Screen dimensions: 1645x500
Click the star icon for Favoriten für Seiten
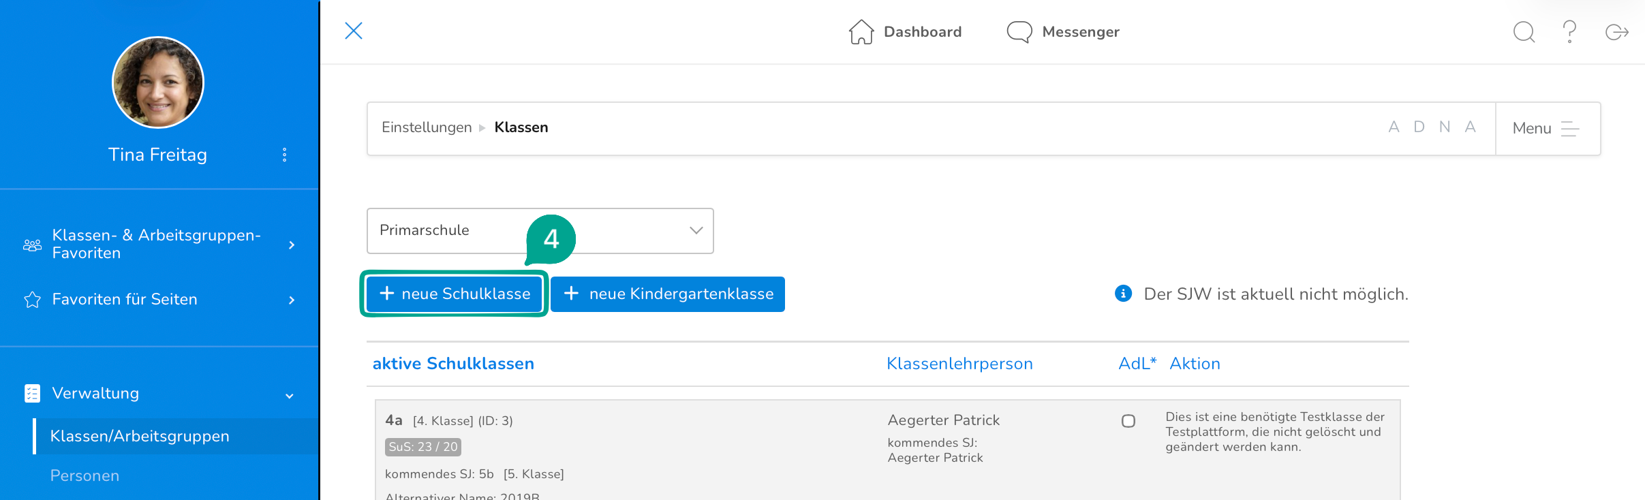[32, 300]
